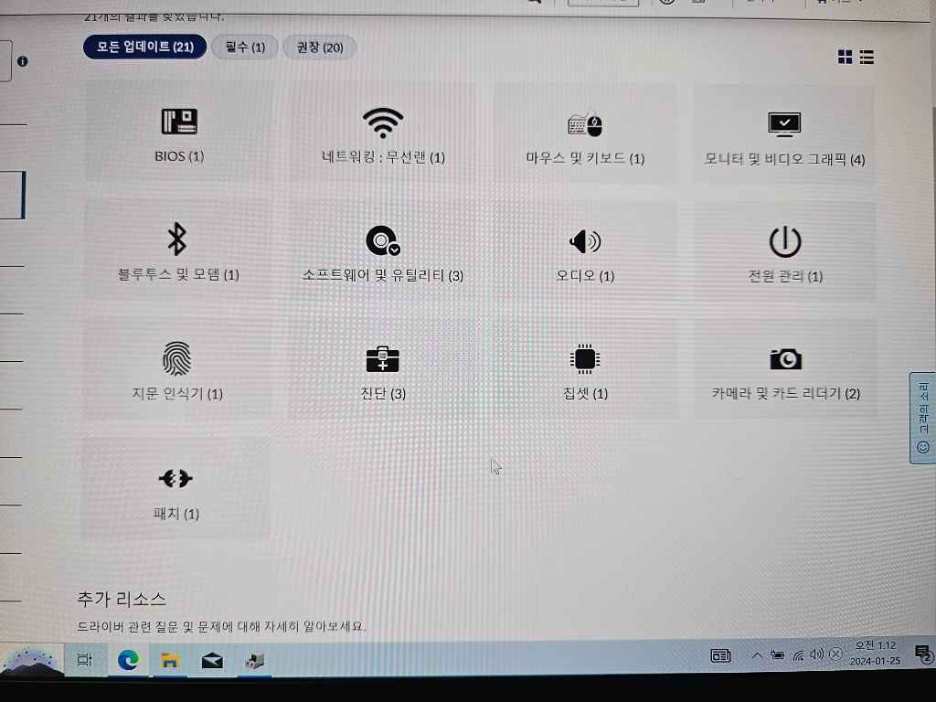Switch to list view layout
936x702 pixels.
[867, 58]
